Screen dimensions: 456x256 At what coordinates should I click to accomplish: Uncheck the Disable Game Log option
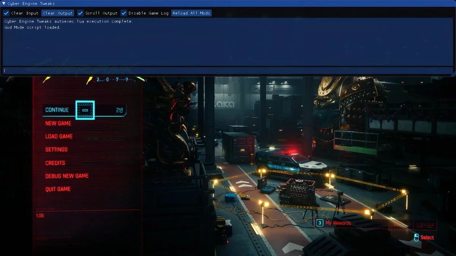tap(123, 13)
